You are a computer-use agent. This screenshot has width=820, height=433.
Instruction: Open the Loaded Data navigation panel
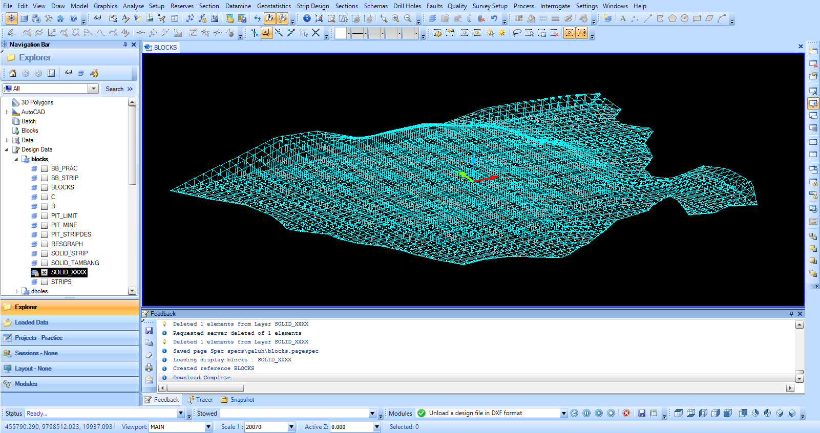tap(31, 322)
